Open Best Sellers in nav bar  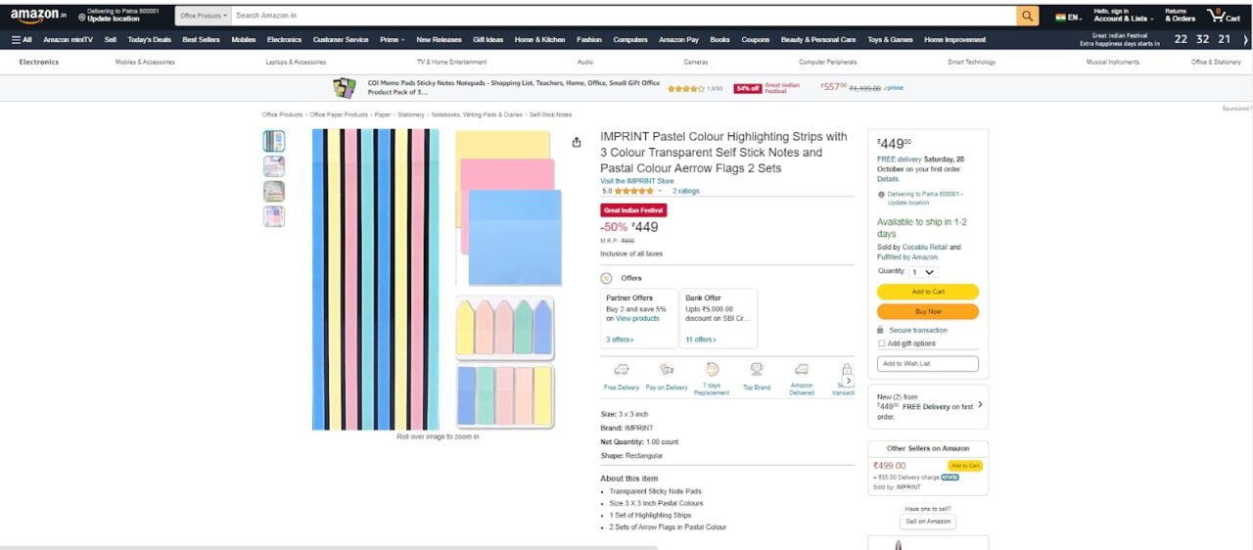pyautogui.click(x=201, y=40)
